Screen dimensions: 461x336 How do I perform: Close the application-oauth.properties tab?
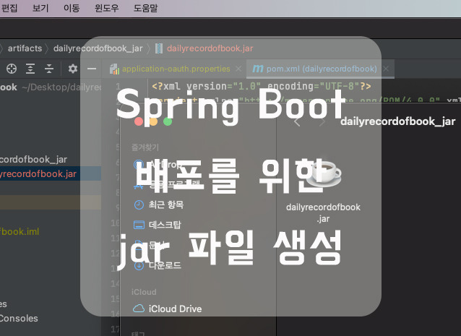[238, 69]
